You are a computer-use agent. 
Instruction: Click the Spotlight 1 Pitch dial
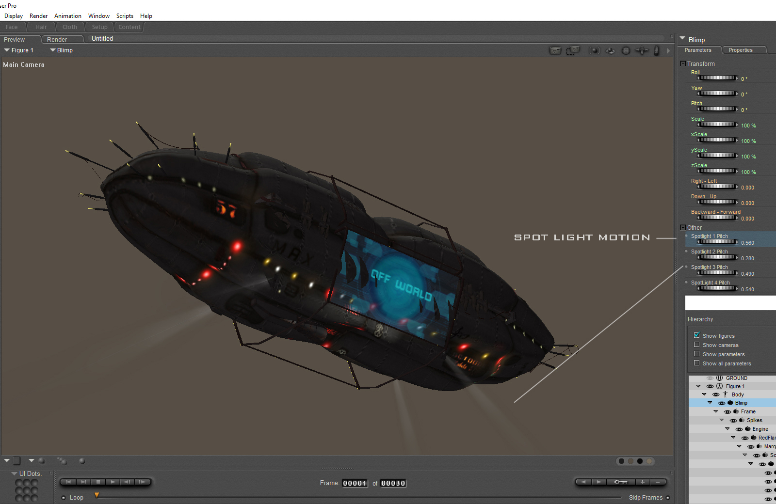[717, 241]
